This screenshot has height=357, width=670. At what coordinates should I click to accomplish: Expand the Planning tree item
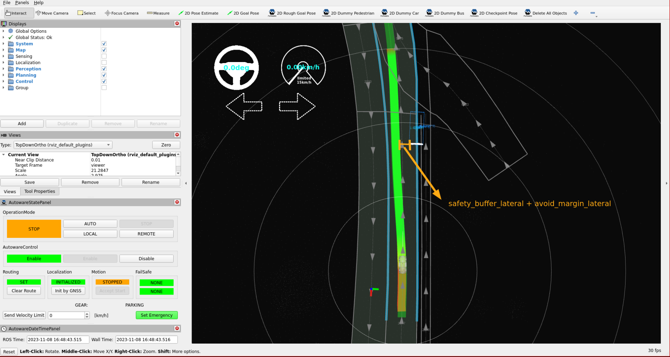4,75
